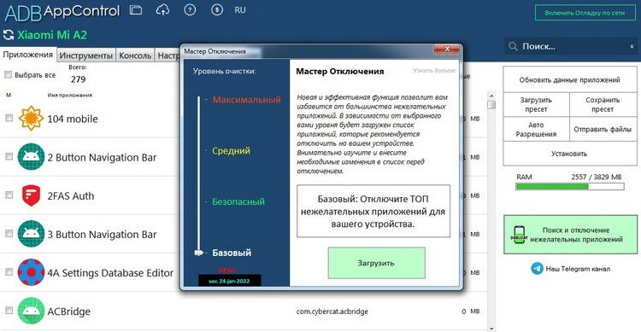Open the file manager folder icon
Viewport: 641px width, 332px height.
point(136,10)
